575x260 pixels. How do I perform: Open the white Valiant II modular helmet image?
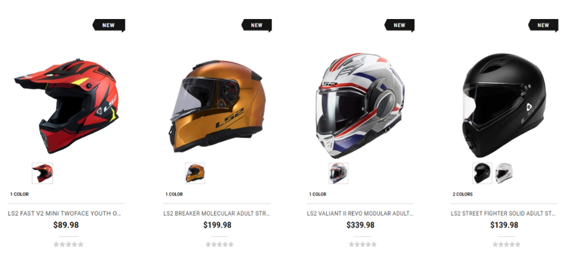coord(360,105)
